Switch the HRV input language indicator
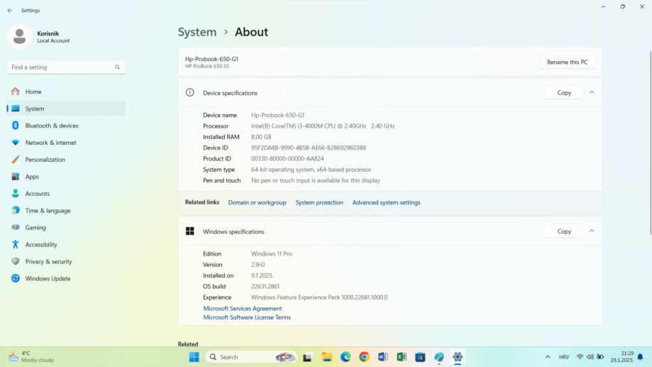This screenshot has height=367, width=652. [564, 357]
